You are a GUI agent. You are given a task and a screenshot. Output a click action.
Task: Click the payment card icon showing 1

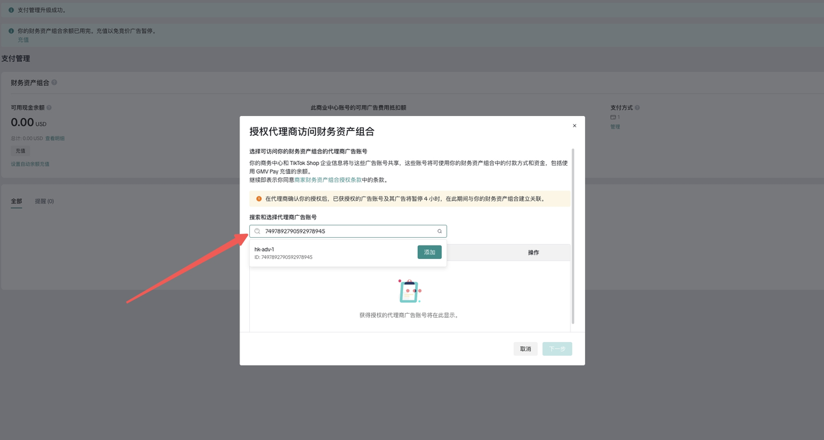pos(612,117)
